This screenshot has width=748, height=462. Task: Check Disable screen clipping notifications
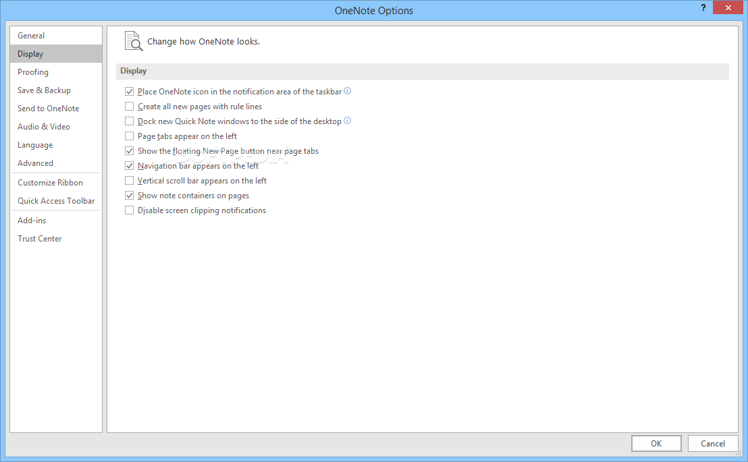point(129,210)
